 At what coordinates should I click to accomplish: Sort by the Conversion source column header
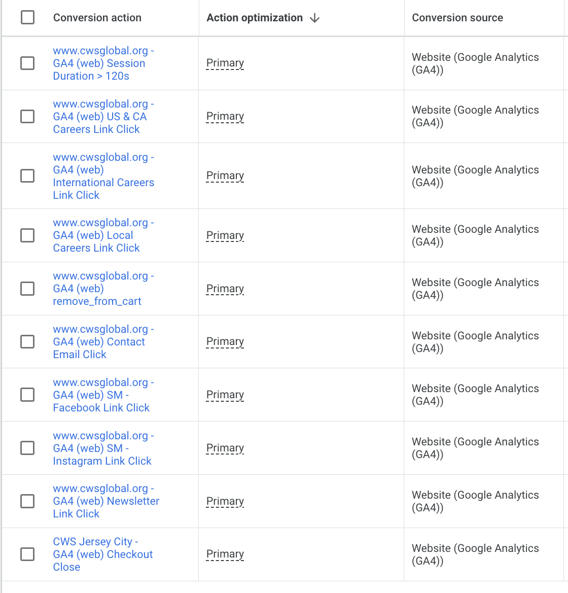pyautogui.click(x=457, y=18)
